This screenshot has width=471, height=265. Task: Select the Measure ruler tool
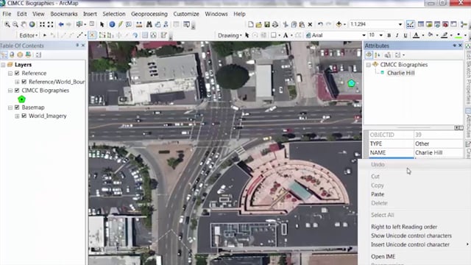click(139, 24)
